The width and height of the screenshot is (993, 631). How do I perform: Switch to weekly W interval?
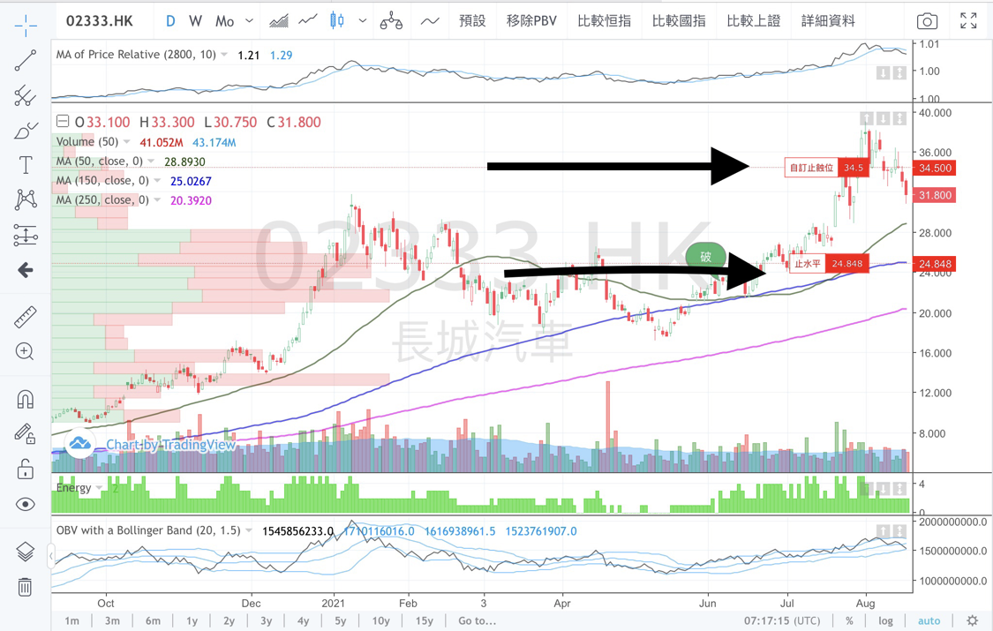[196, 21]
